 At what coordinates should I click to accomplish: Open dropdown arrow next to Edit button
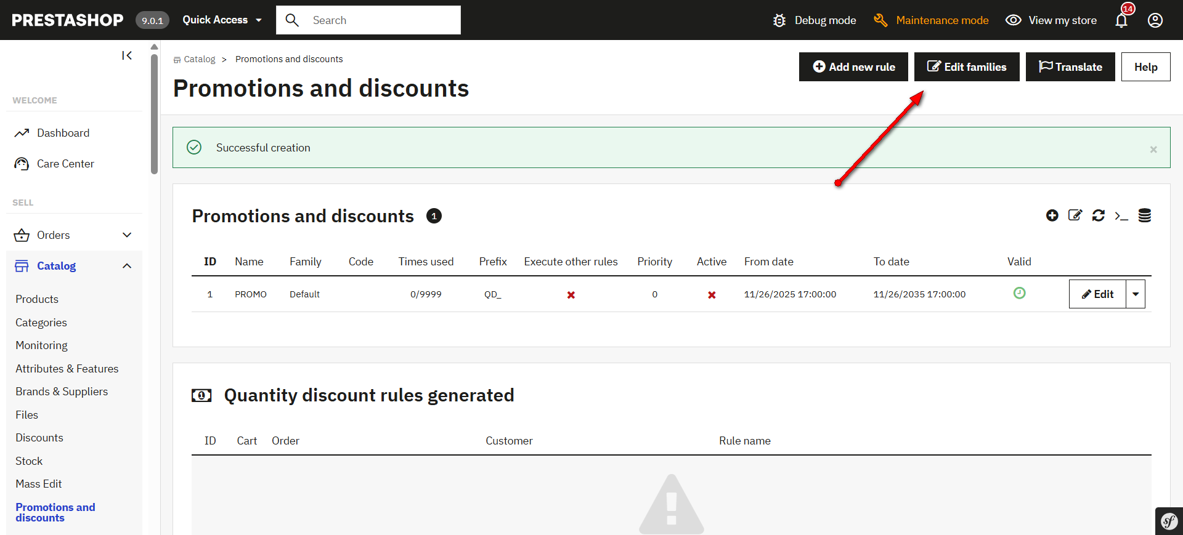tap(1136, 294)
